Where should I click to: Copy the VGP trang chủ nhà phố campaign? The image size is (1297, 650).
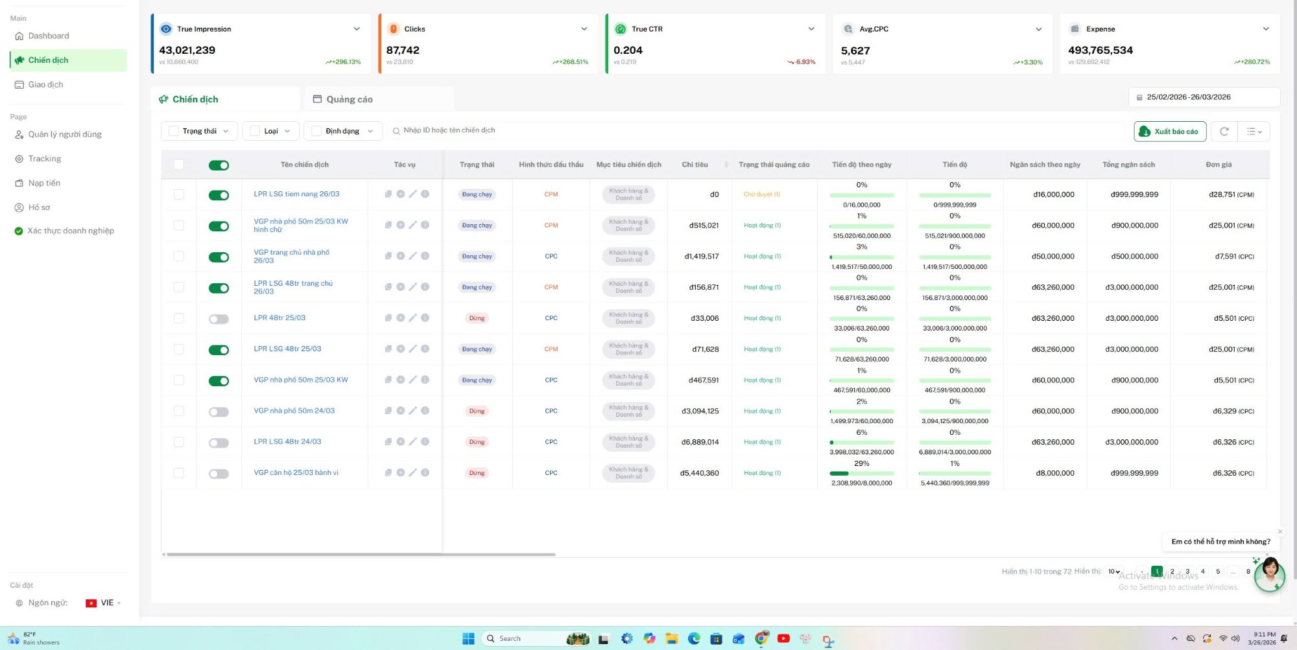pos(388,256)
